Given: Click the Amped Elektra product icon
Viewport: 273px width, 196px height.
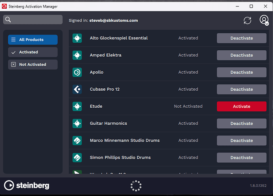Looking at the screenshot, I should pos(77,55).
